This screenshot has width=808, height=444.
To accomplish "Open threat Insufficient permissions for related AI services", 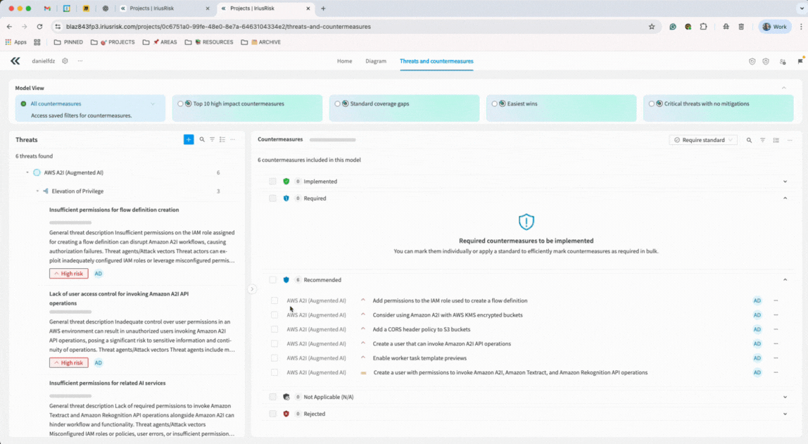I will coord(107,383).
